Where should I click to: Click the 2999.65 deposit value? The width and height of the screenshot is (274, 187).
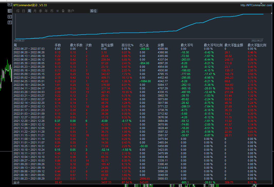pos(145,178)
